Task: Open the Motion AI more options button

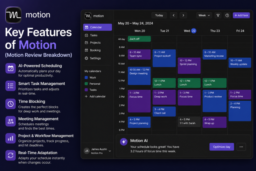Action: [241, 147]
